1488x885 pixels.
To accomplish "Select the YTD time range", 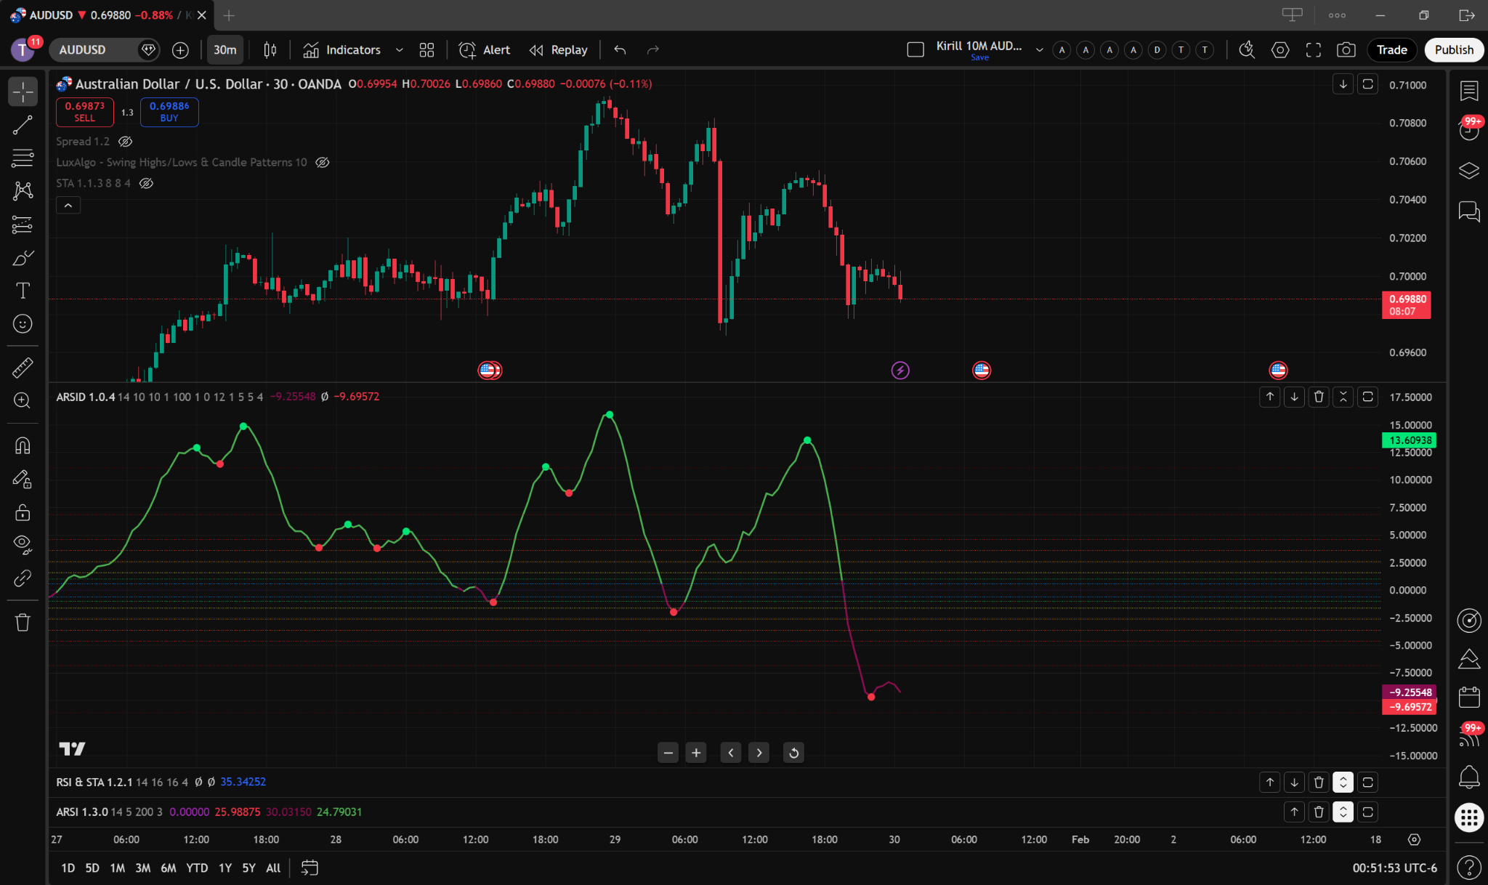I will [196, 868].
